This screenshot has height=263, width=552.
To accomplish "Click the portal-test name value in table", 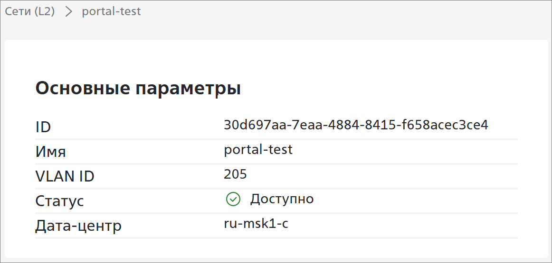I will click(x=258, y=150).
